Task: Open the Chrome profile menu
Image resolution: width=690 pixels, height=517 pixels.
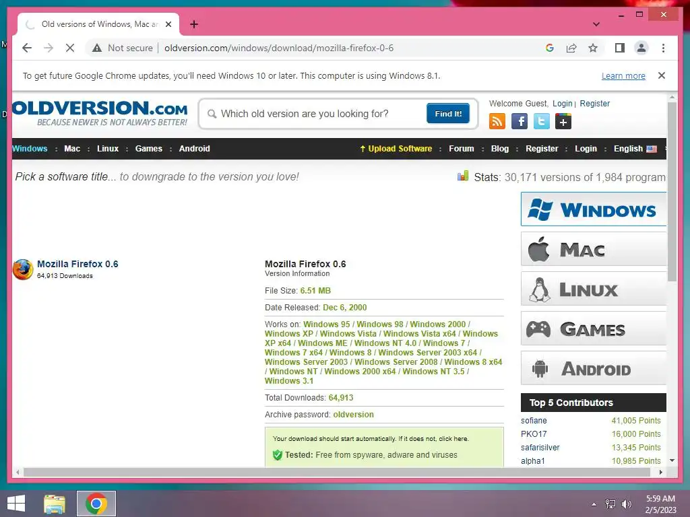Action: 641,48
